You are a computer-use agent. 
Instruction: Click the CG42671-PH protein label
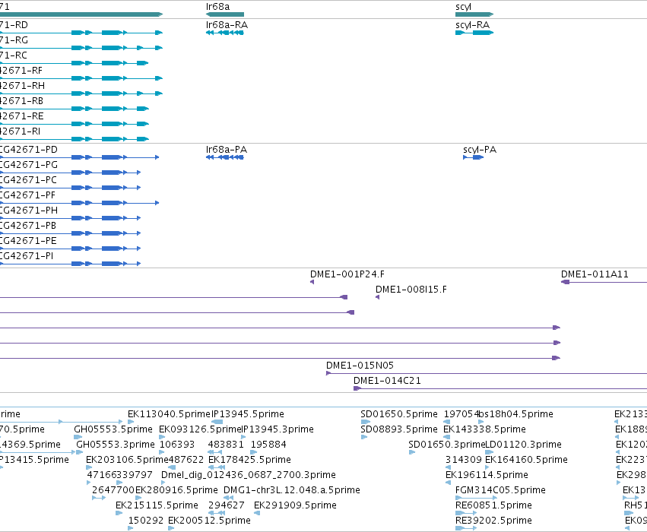[x=28, y=211]
